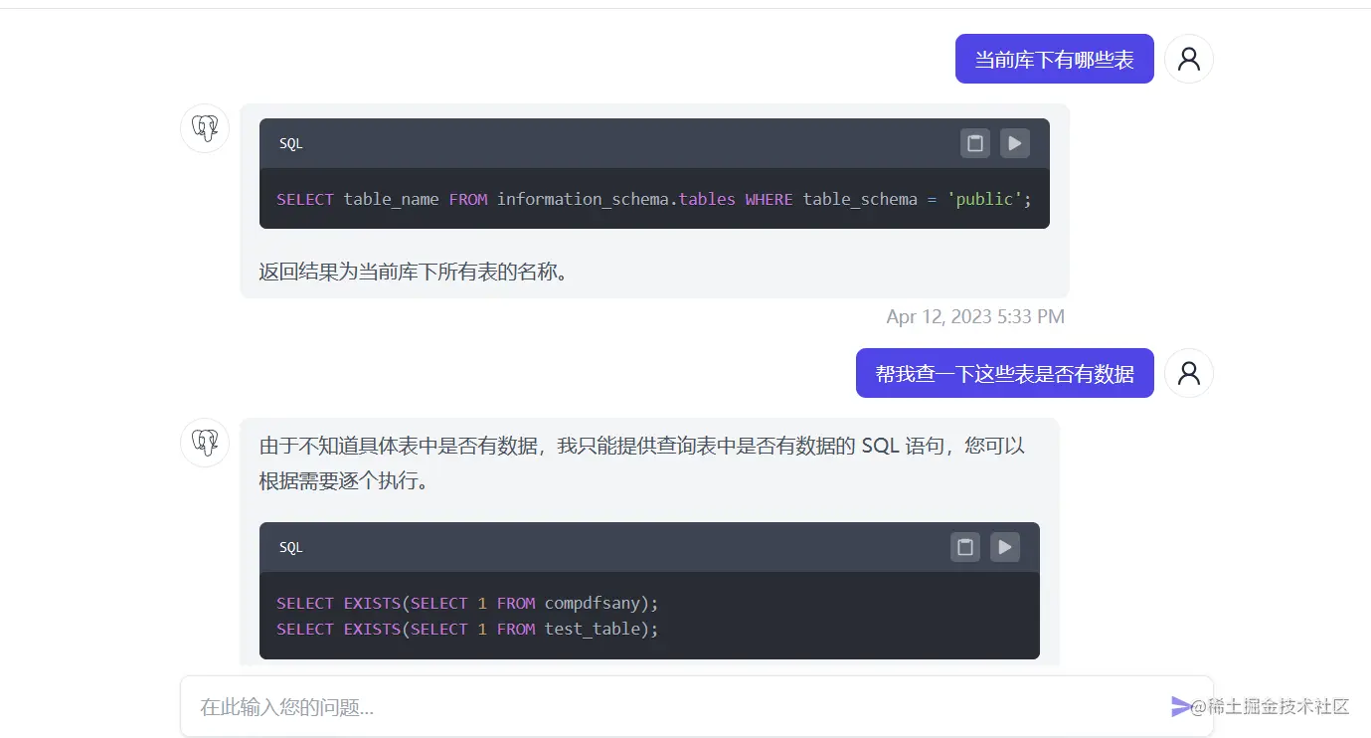Click the PostgreSQL avatar beside the first reply
1371x738 pixels.
click(204, 128)
